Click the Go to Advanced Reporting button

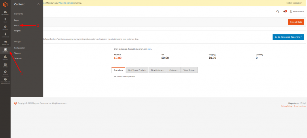[288, 37]
